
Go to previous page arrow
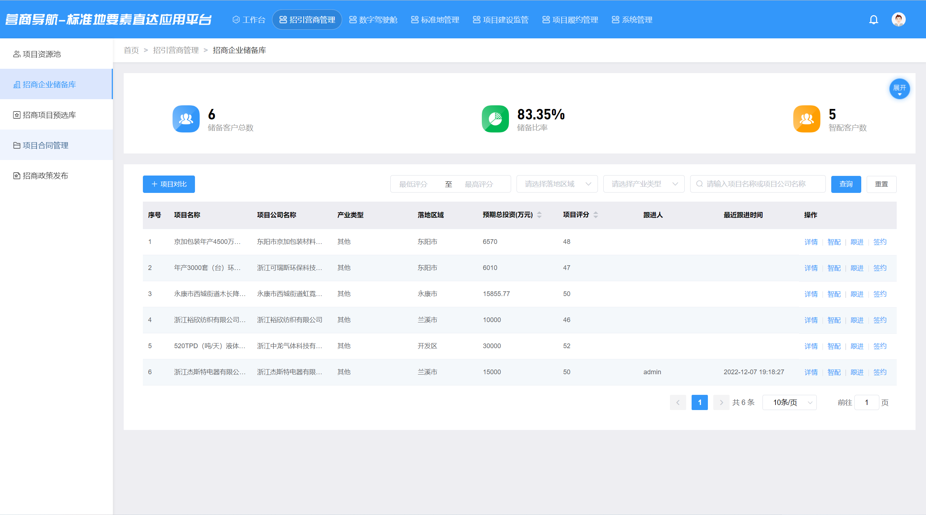click(x=678, y=402)
